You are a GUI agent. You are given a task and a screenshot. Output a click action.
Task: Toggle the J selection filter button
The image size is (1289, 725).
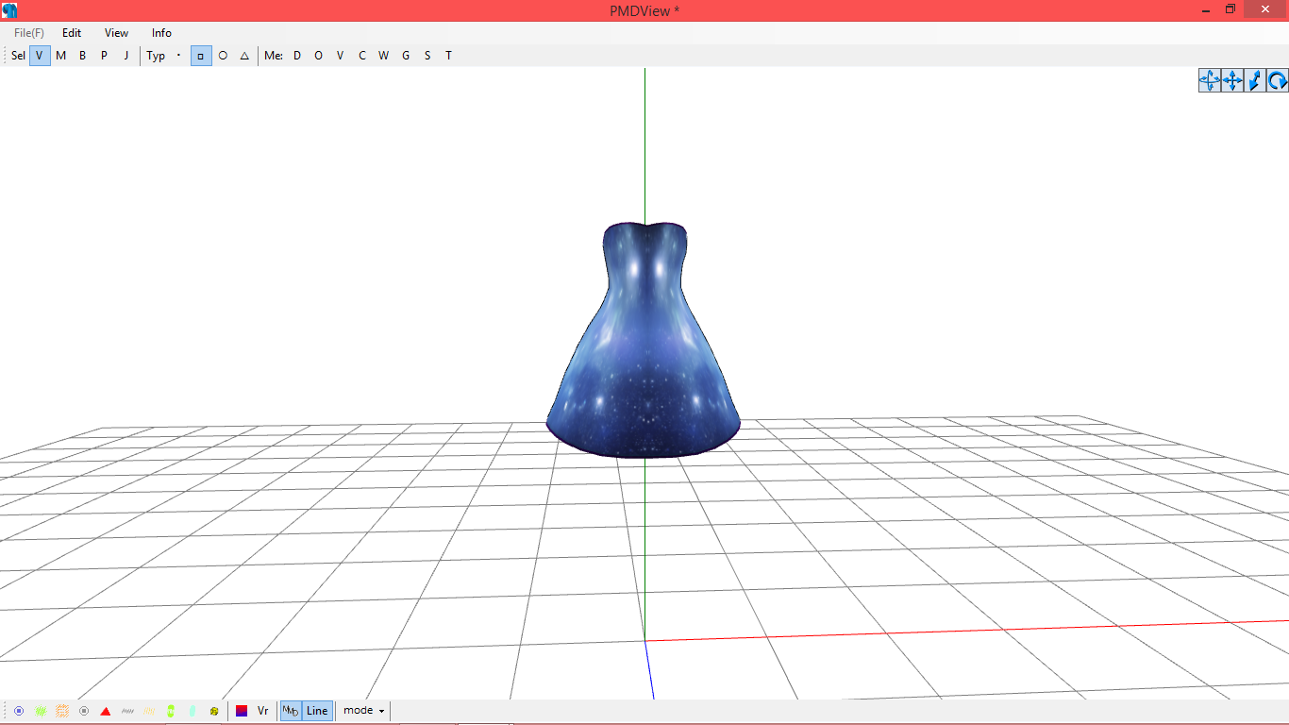(x=126, y=56)
